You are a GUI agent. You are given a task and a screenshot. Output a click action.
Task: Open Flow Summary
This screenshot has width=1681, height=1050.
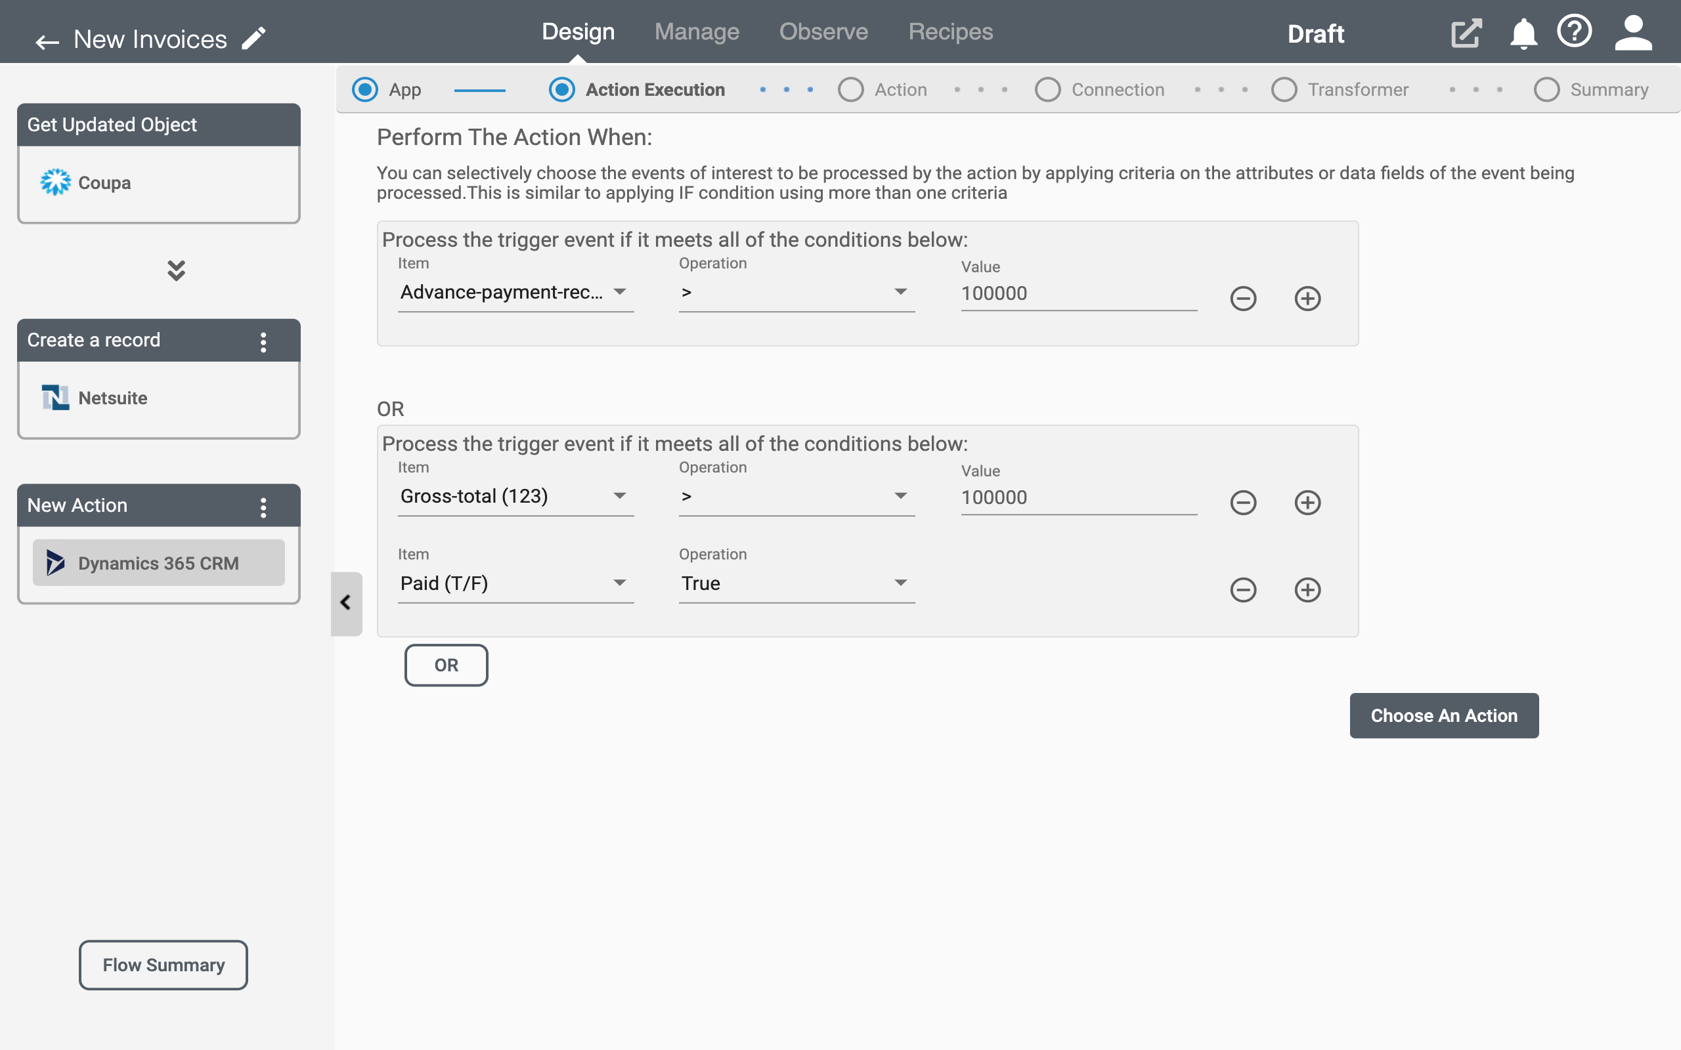164,965
